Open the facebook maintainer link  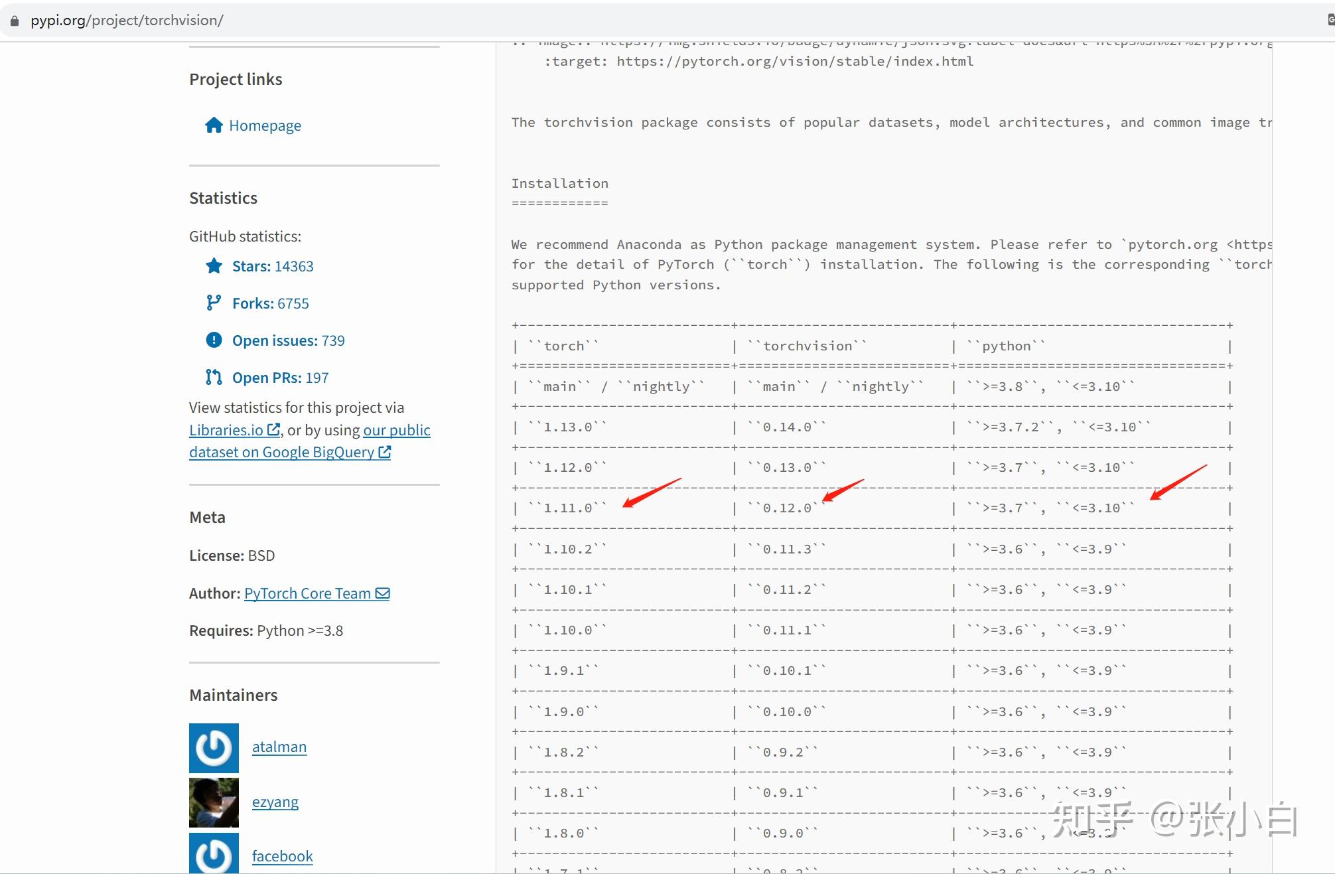point(282,856)
